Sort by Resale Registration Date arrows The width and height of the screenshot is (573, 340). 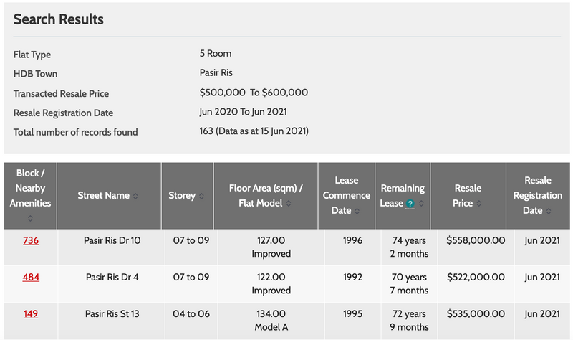(x=549, y=211)
